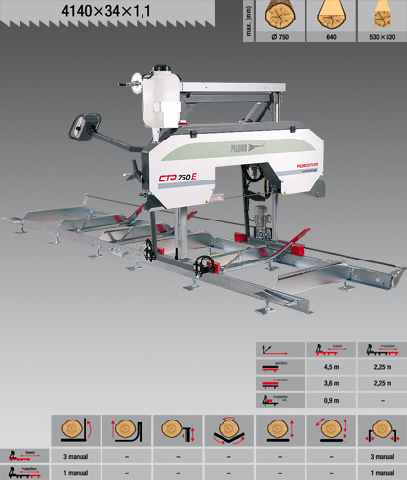Choose the log side supports bracket icon
Image resolution: width=407 pixels, height=480 pixels.
(x=383, y=430)
